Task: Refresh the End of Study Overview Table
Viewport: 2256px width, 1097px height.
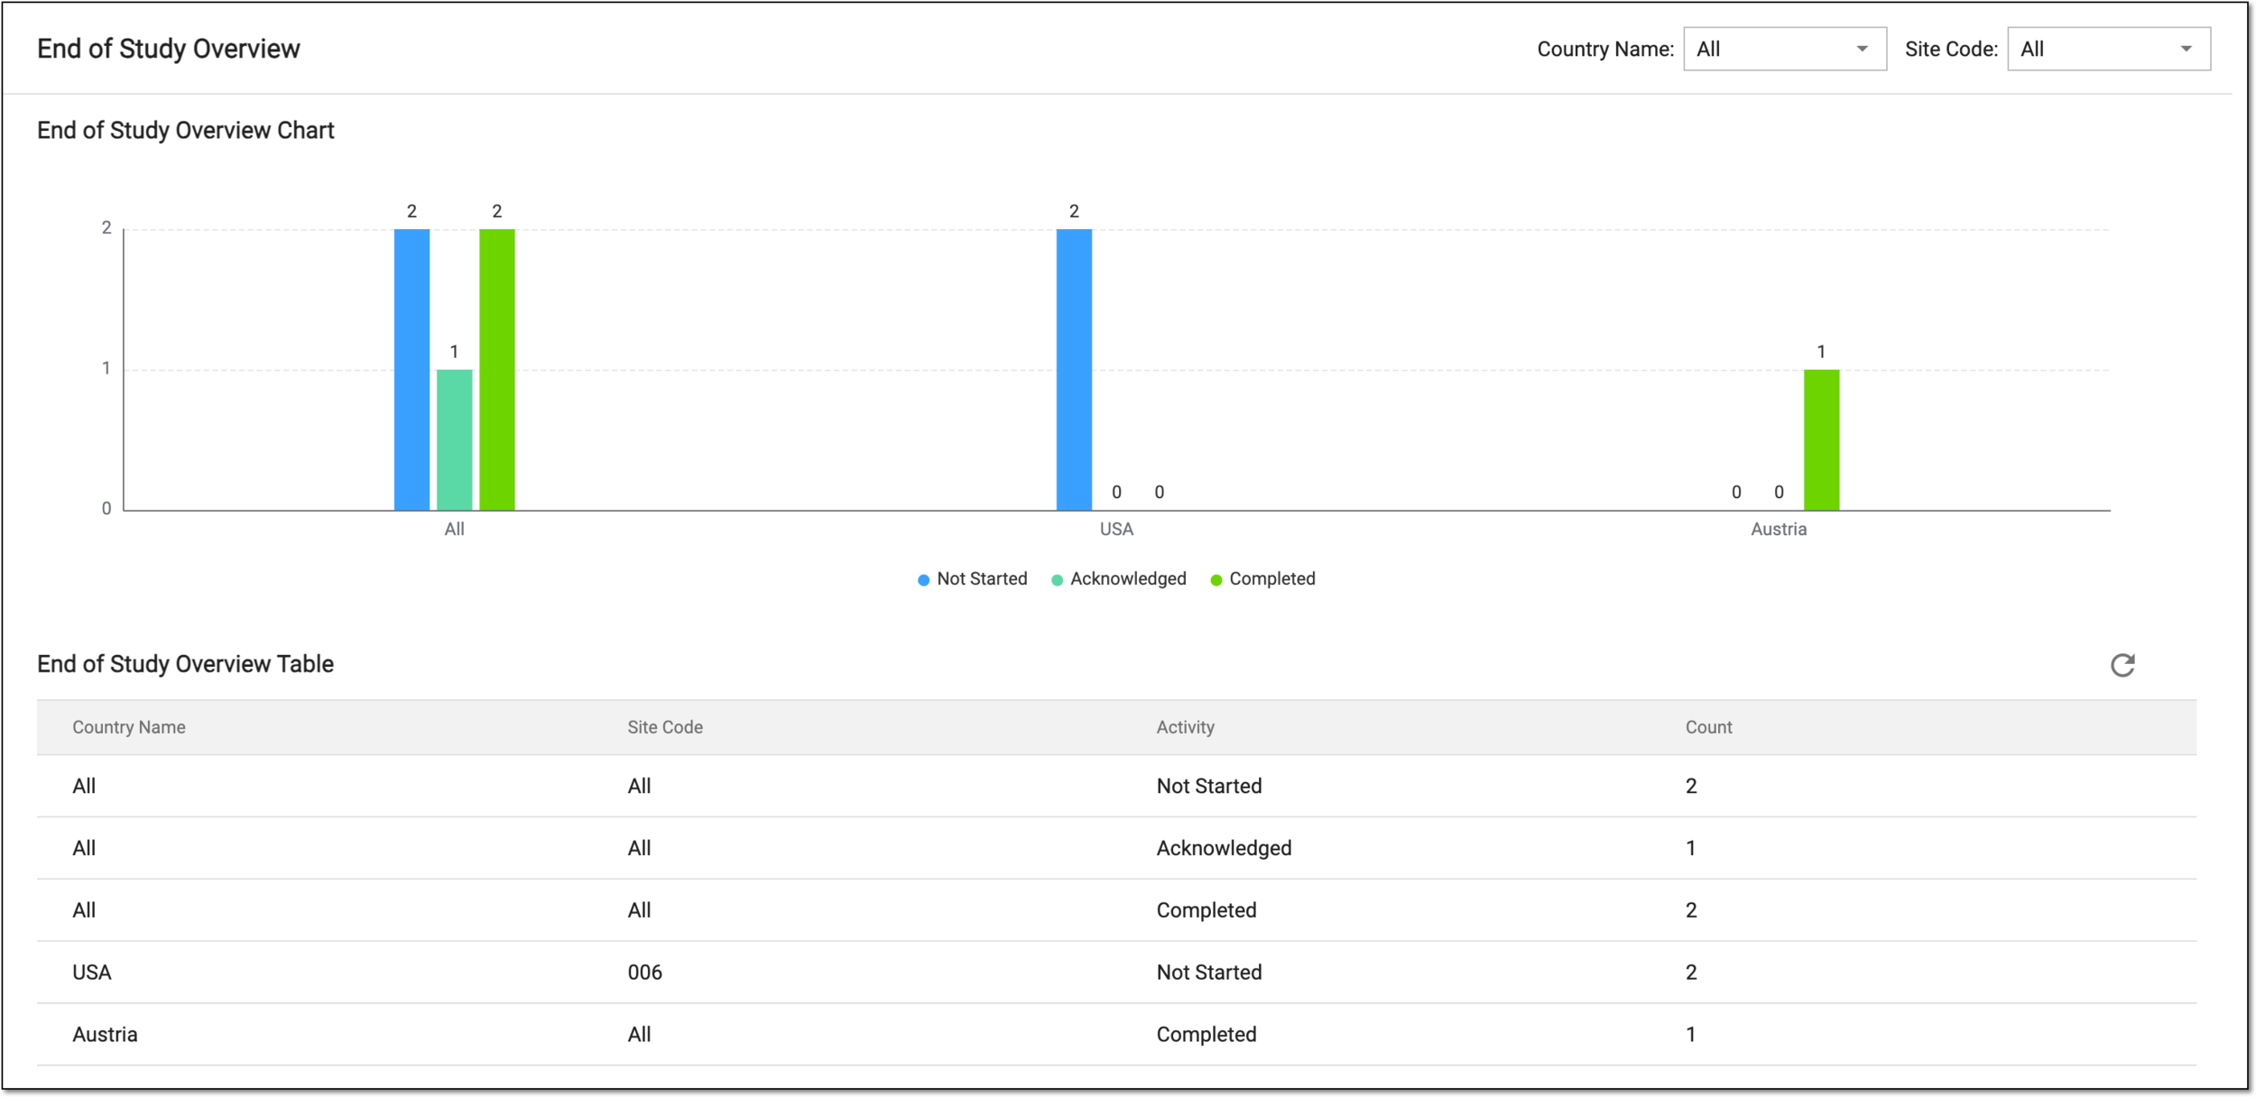Action: (2122, 665)
